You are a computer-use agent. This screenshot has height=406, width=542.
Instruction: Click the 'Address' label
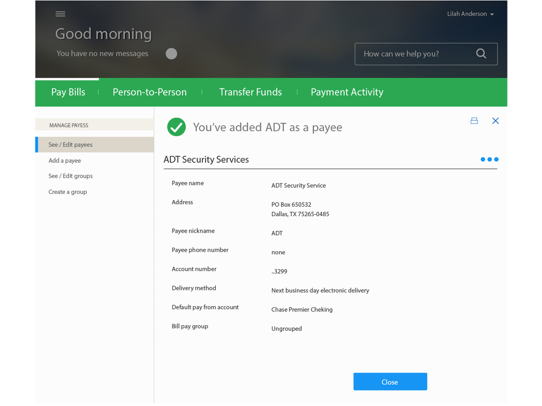[x=182, y=202]
